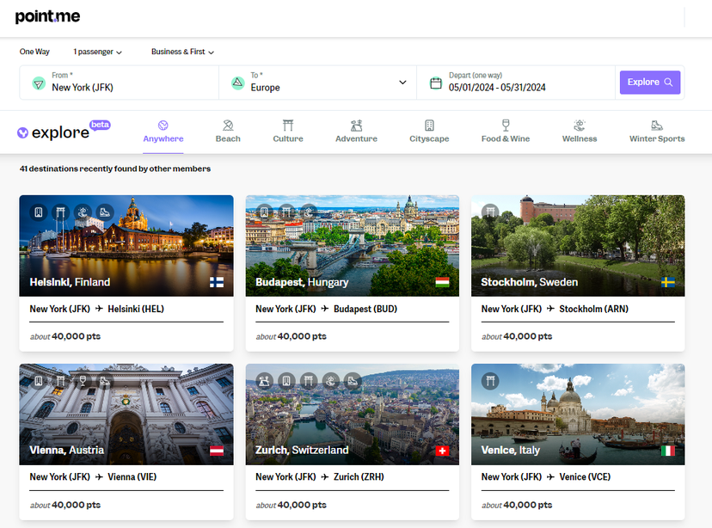The height and width of the screenshot is (528, 712).
Task: Select the Wellness category icon
Action: click(579, 126)
